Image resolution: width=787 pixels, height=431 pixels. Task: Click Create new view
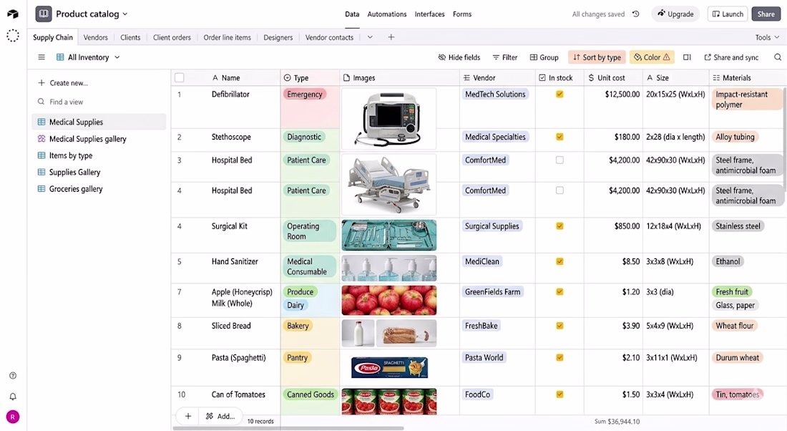click(63, 83)
